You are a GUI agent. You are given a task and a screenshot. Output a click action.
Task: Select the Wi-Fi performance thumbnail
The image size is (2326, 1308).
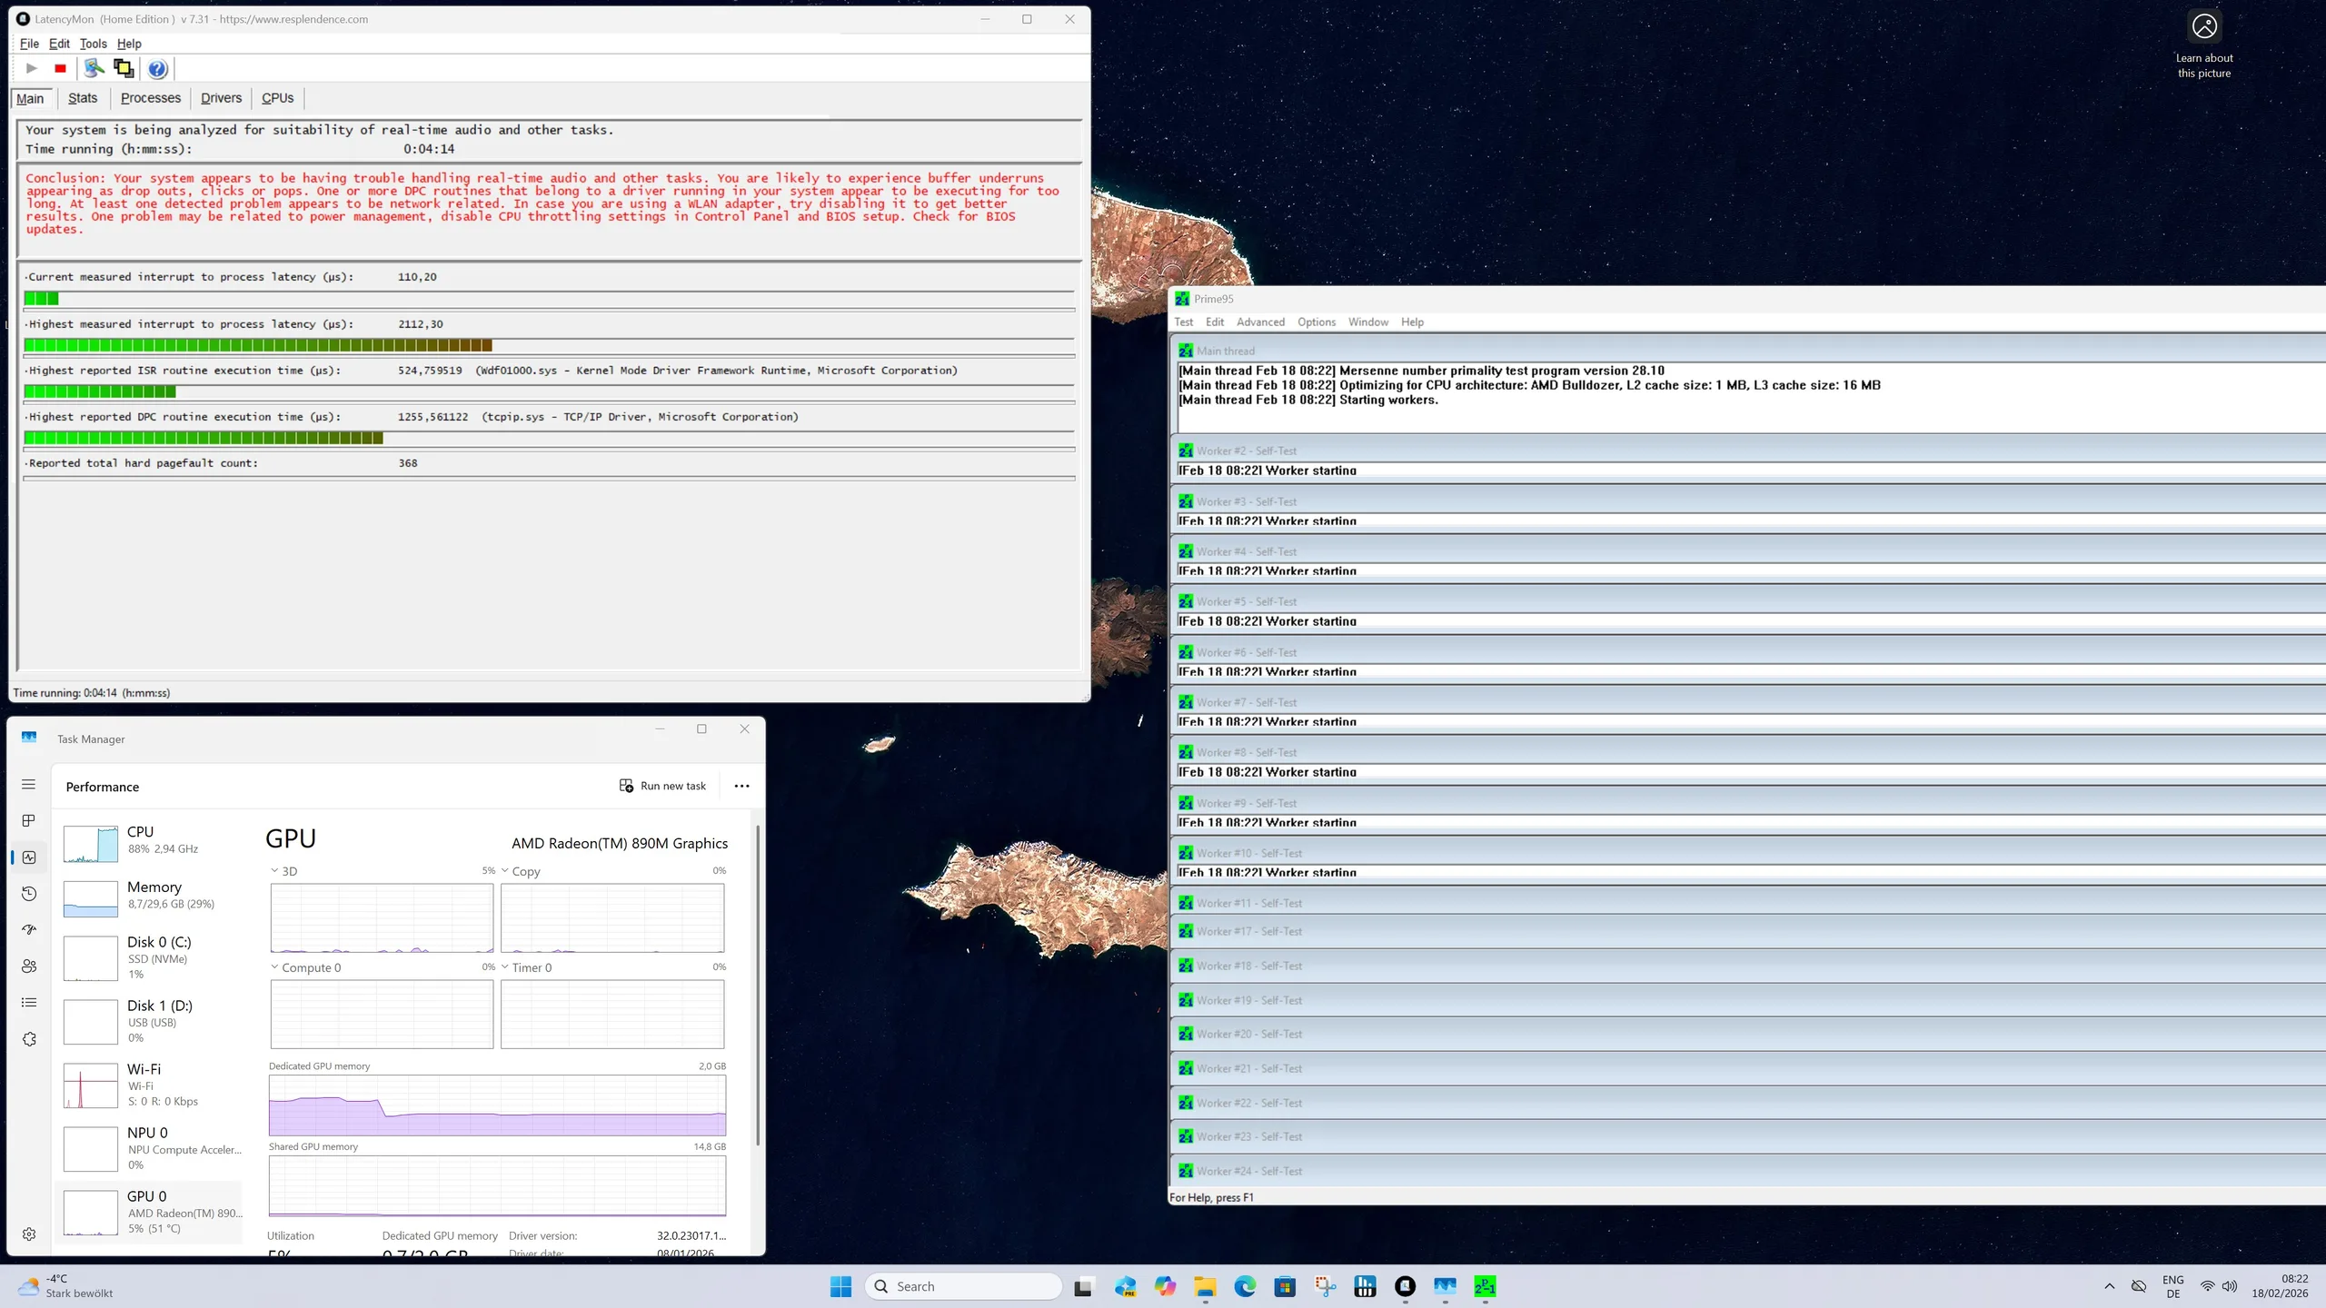tap(91, 1085)
